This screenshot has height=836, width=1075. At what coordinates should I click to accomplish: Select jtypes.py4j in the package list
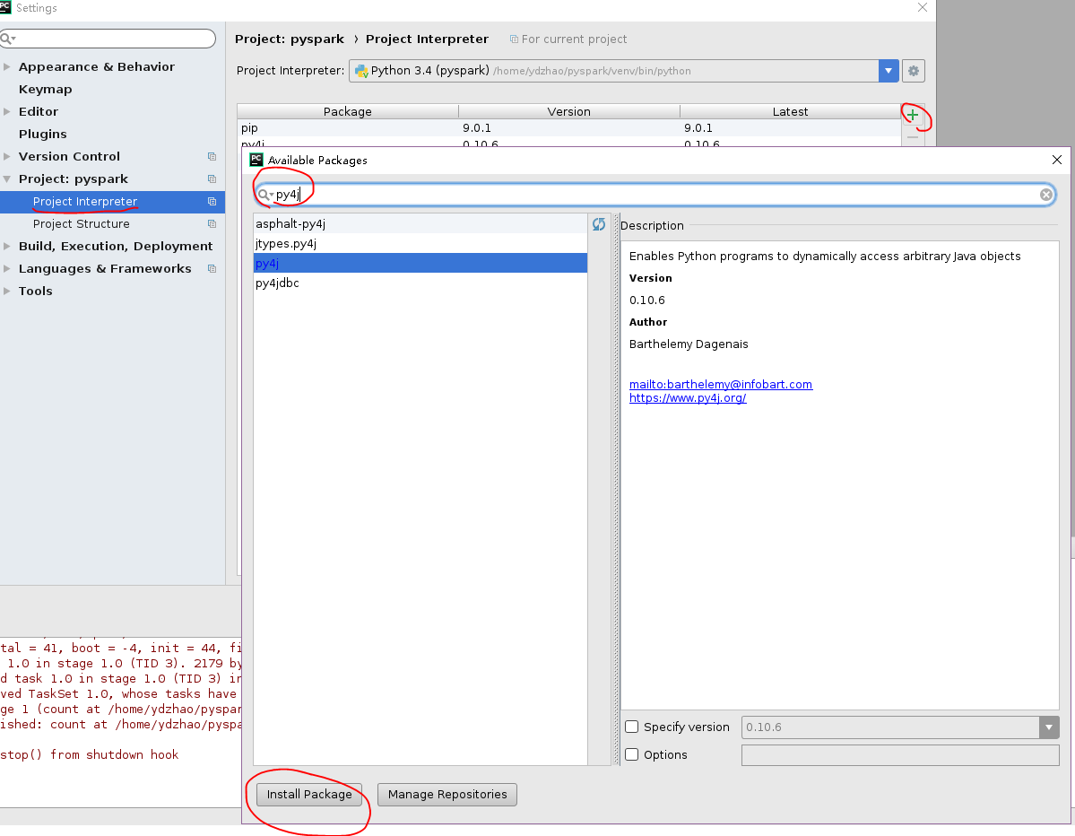420,243
